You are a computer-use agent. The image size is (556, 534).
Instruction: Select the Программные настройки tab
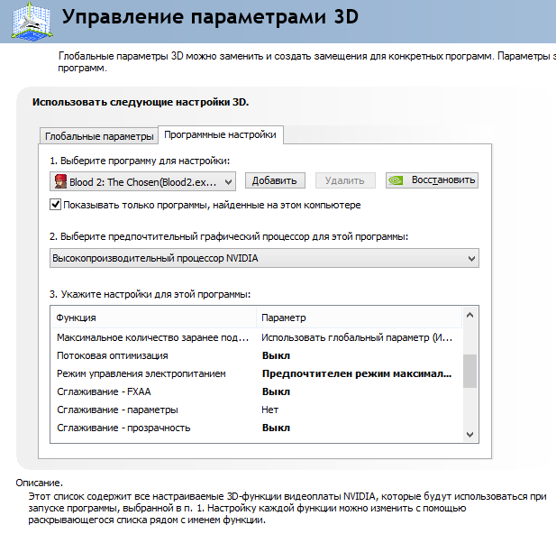[x=221, y=135]
